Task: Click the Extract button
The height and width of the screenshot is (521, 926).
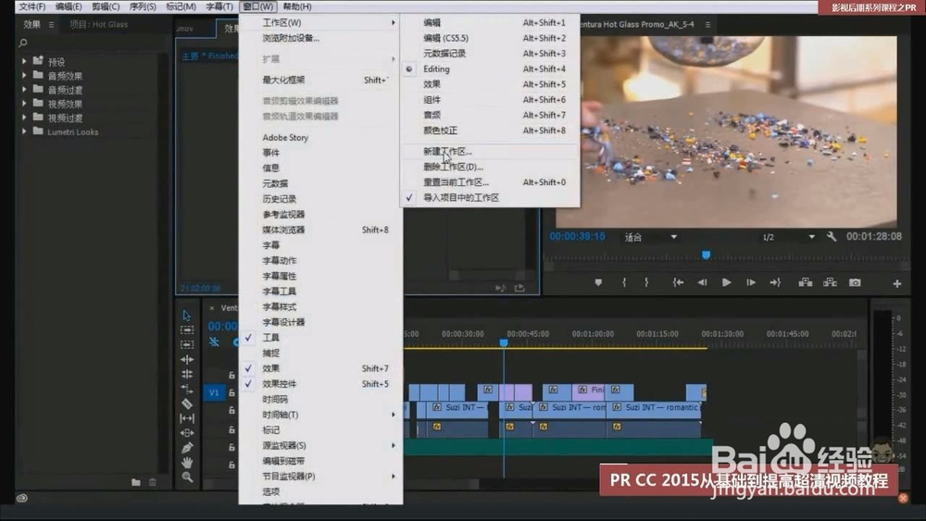Action: pyautogui.click(x=830, y=282)
